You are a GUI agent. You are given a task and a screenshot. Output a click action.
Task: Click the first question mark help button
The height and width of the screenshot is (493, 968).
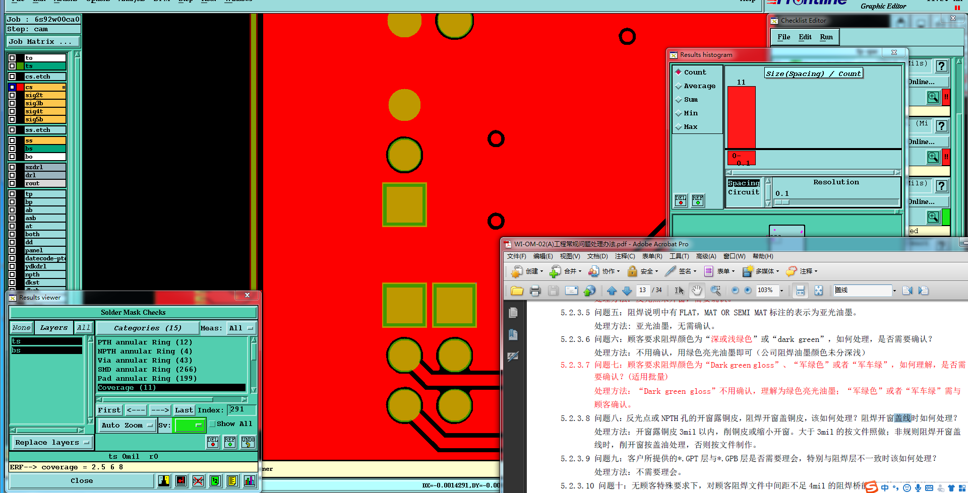point(941,66)
